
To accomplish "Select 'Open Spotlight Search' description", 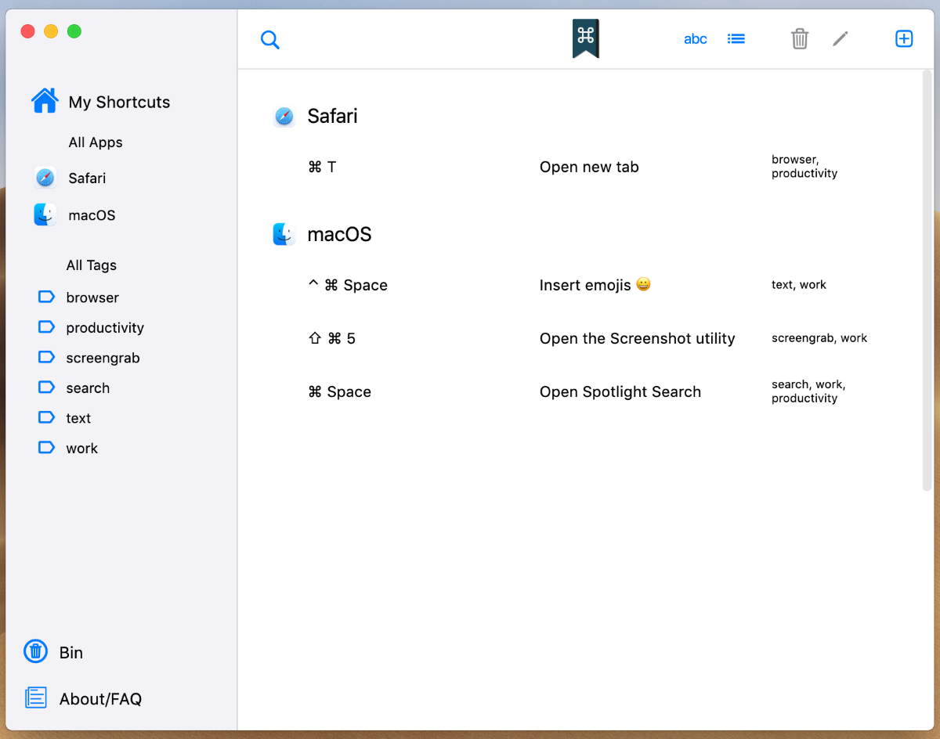I will [620, 391].
